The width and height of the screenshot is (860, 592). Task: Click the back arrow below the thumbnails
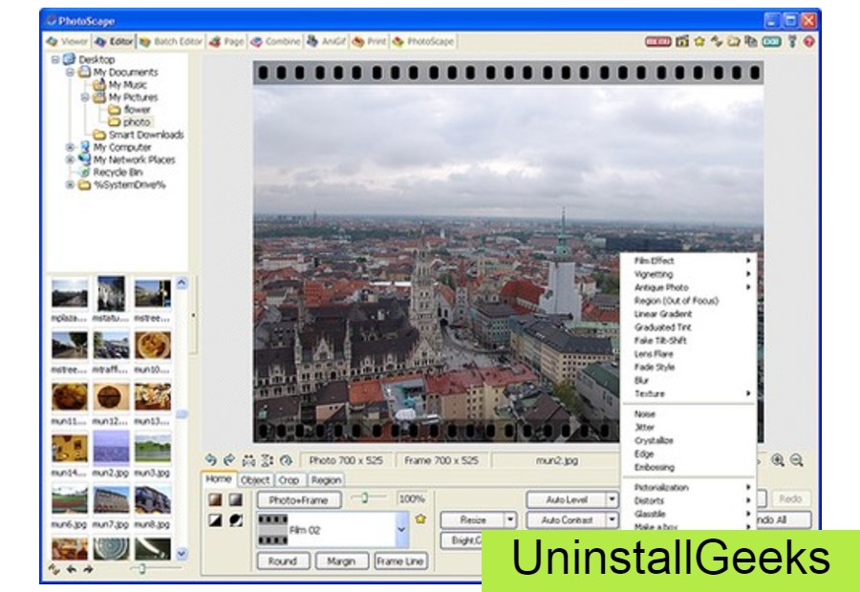tap(72, 569)
